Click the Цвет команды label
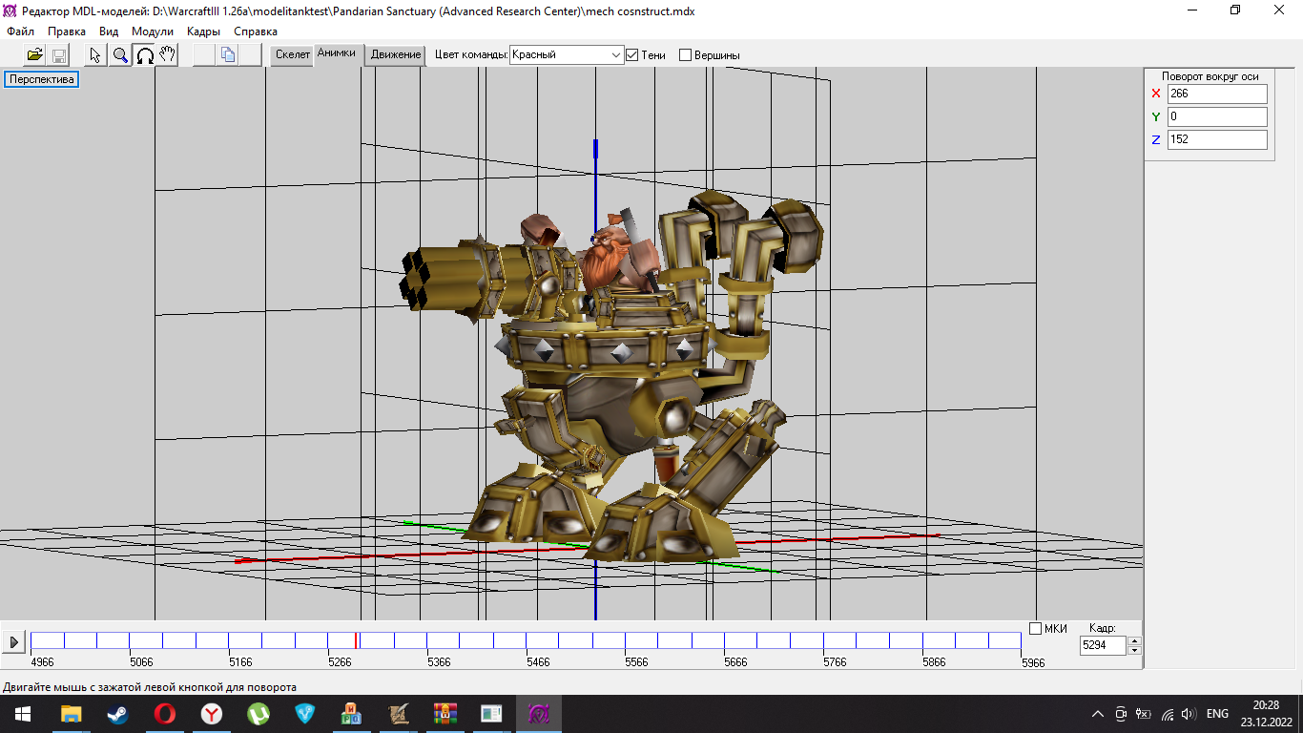This screenshot has height=733, width=1303. point(470,54)
